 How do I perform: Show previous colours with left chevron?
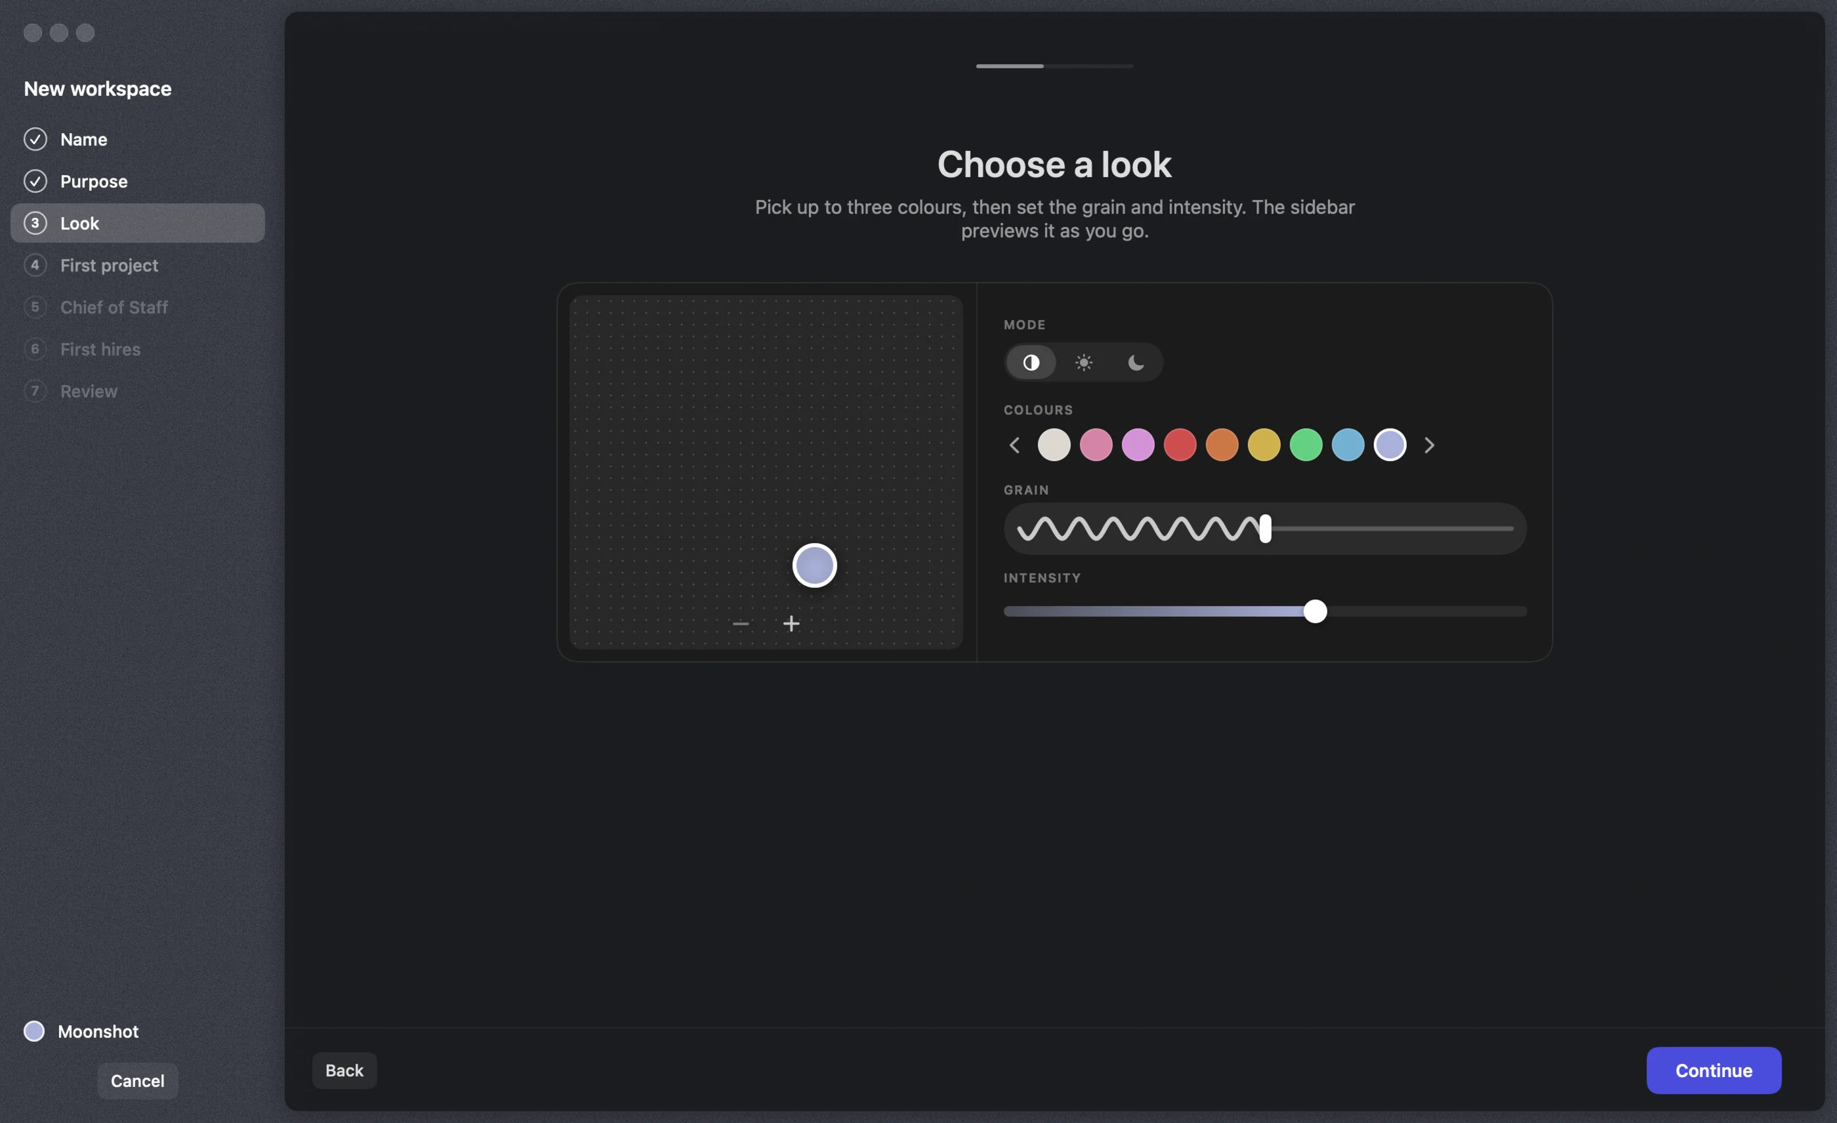(1014, 445)
